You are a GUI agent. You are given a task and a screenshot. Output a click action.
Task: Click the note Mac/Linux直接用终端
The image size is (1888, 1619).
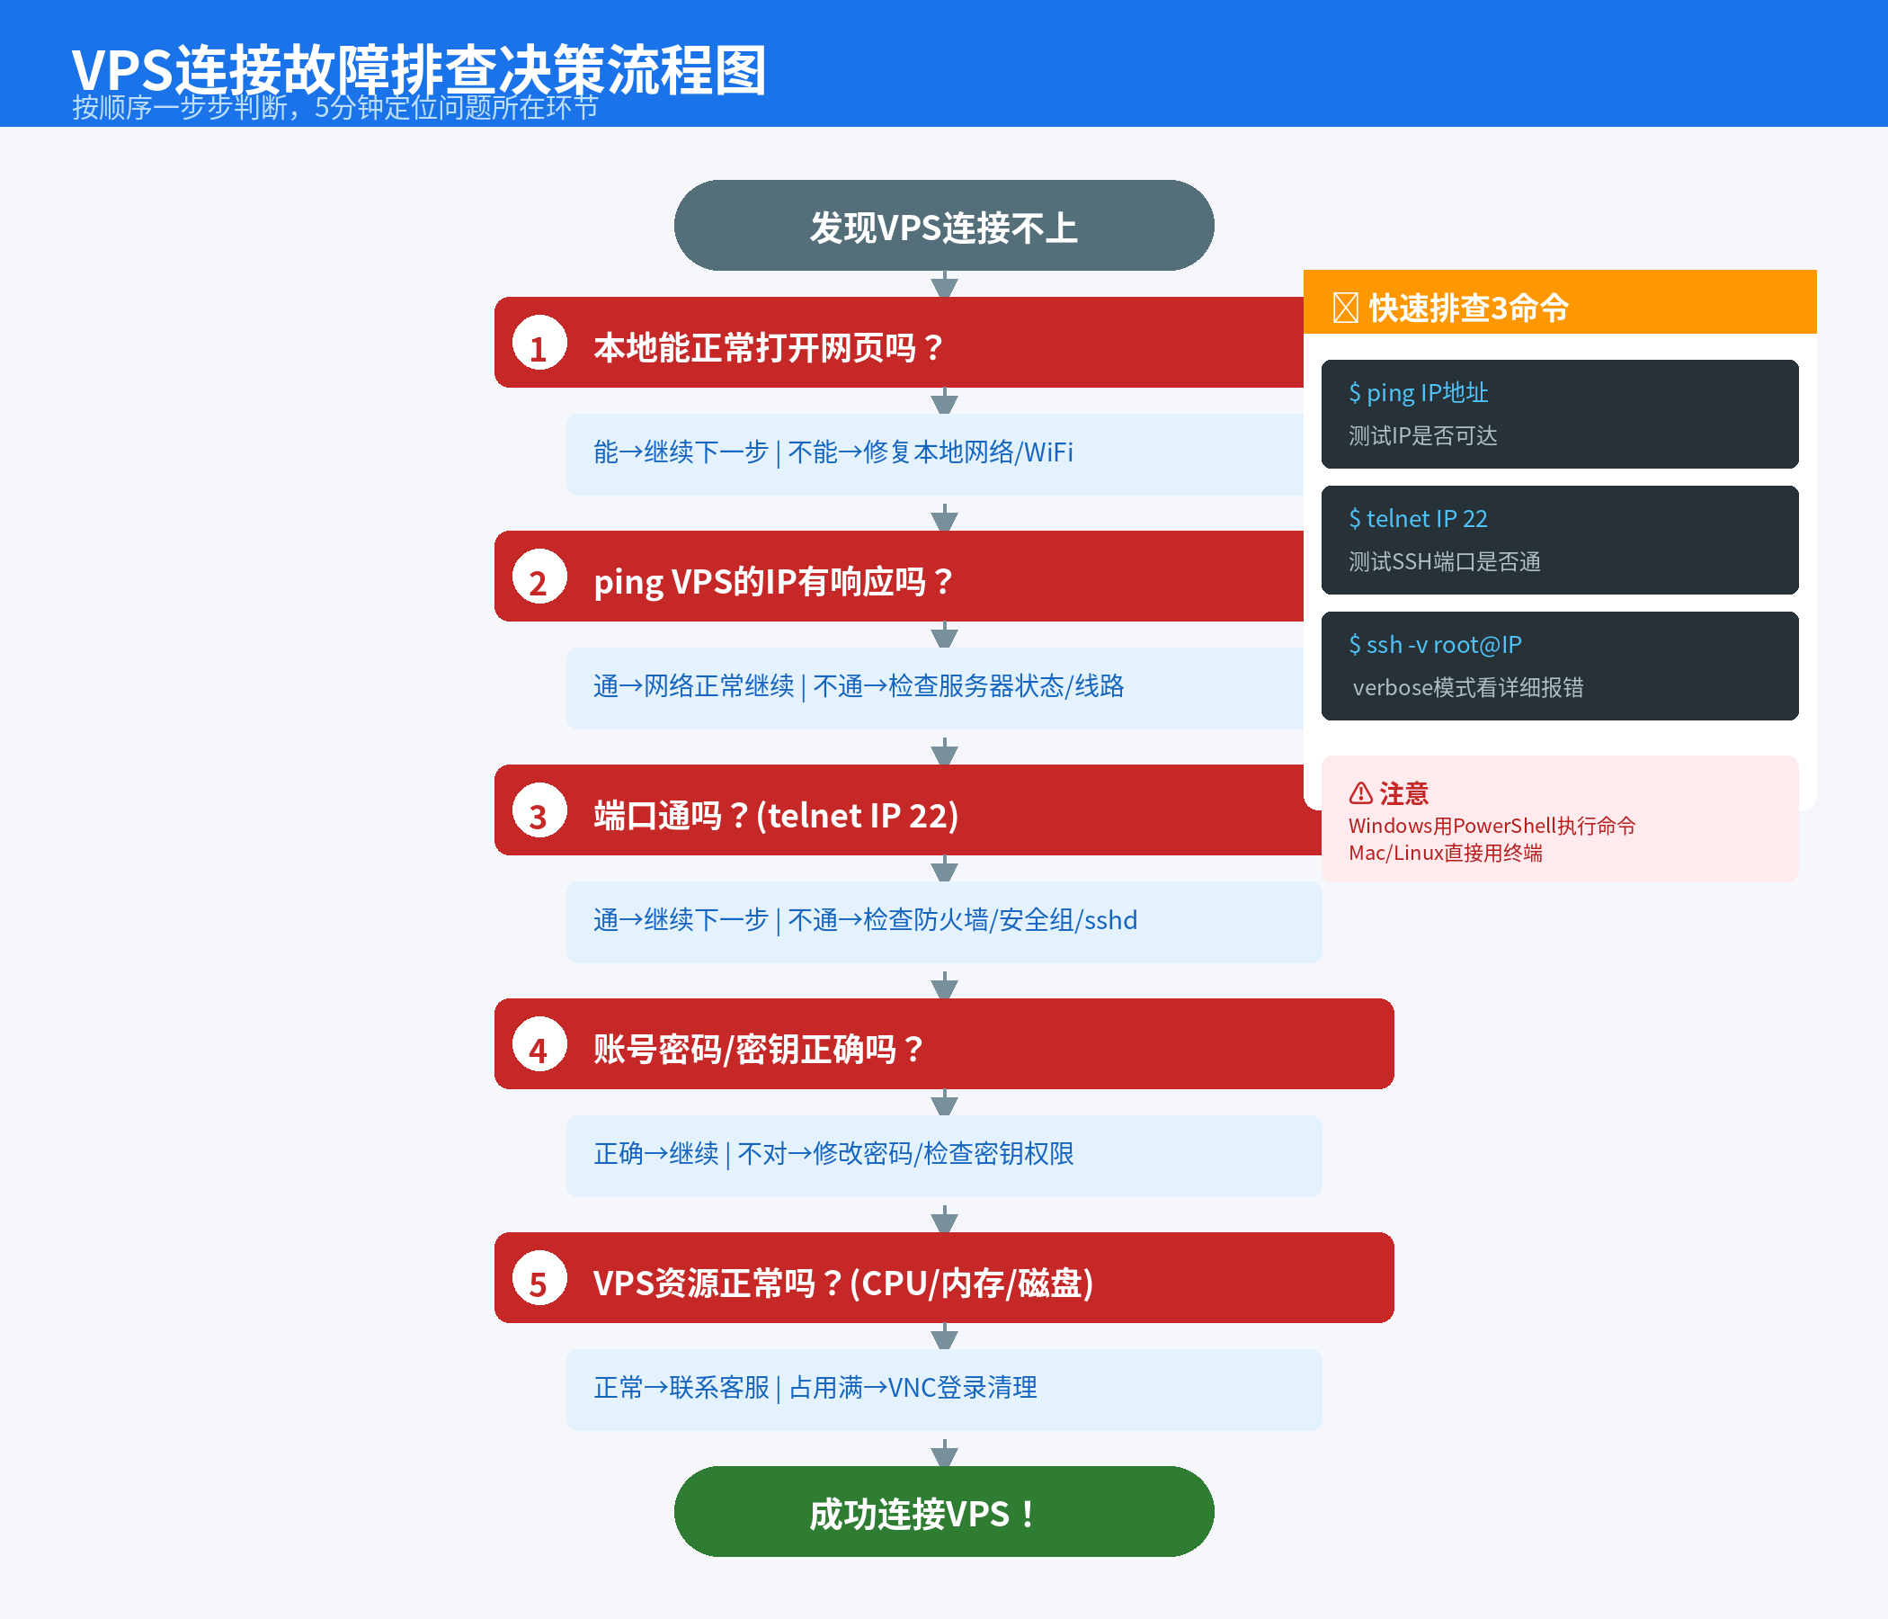point(1445,854)
